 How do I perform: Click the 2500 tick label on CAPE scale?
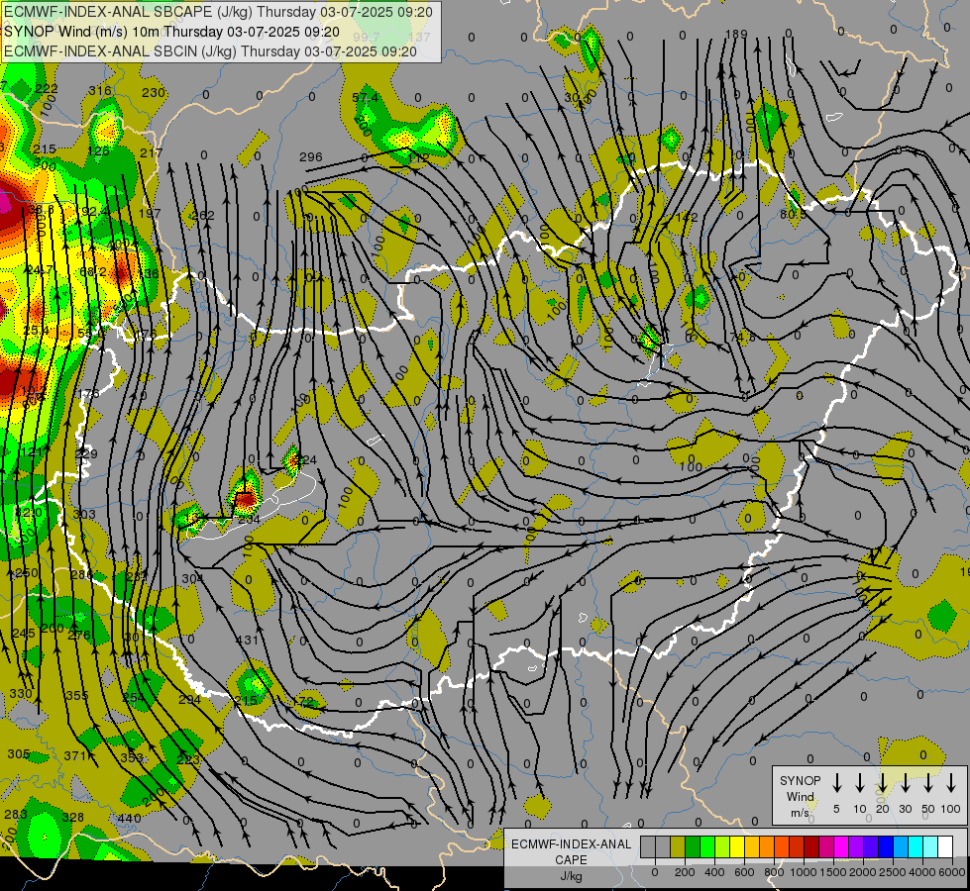click(x=893, y=872)
